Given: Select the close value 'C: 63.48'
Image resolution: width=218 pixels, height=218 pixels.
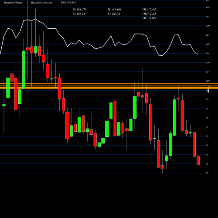Looking at the screenshot, I should pyautogui.click(x=79, y=14).
